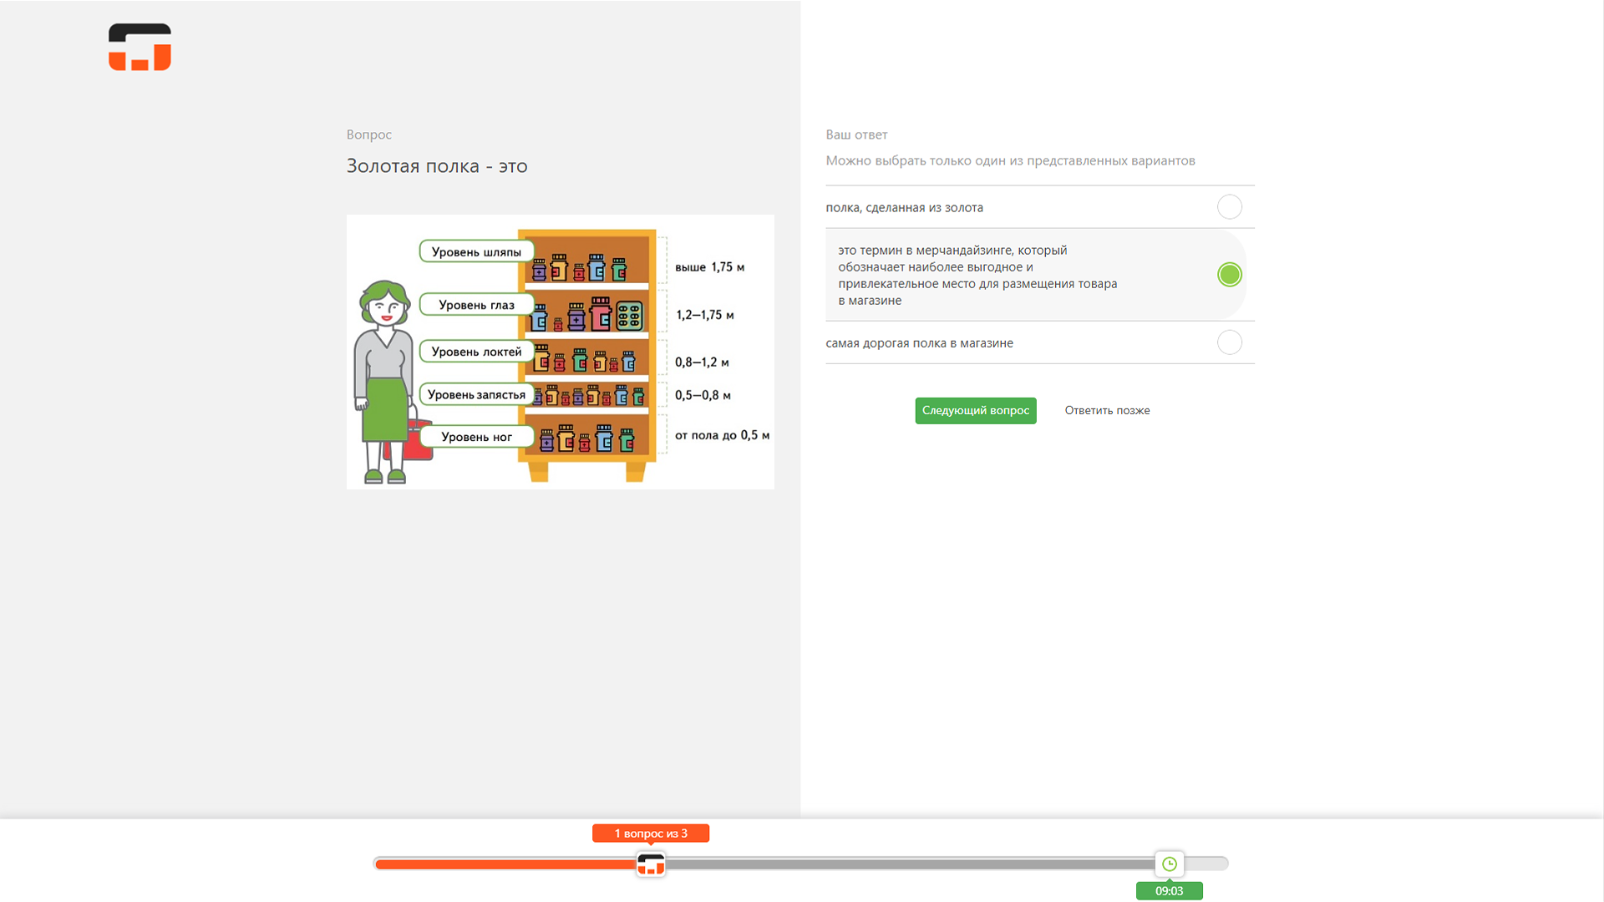This screenshot has height=902, width=1604.
Task: Select the merchandising term answer radio
Action: pos(1229,275)
